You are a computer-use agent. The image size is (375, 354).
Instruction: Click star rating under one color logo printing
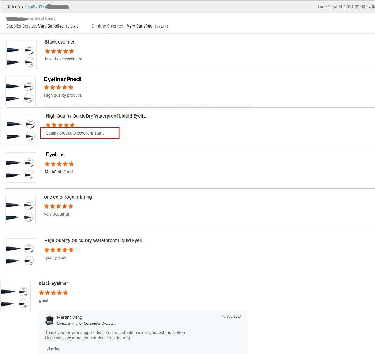coord(59,206)
